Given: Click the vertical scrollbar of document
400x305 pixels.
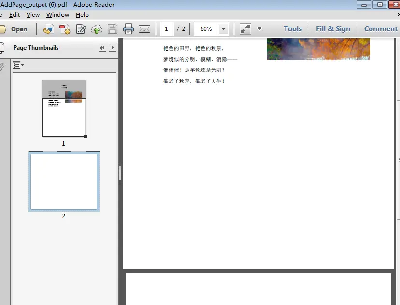Looking at the screenshot, I should [398, 160].
